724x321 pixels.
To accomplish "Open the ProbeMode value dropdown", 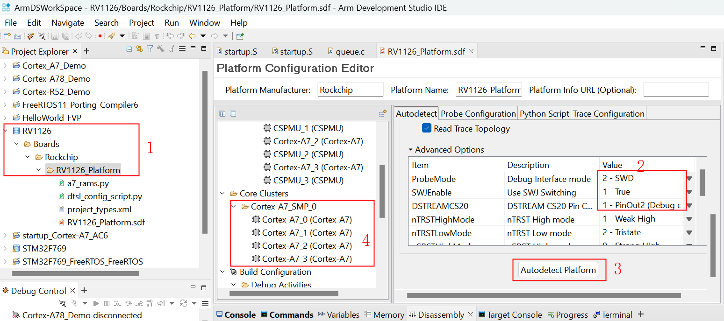I will click(x=689, y=179).
